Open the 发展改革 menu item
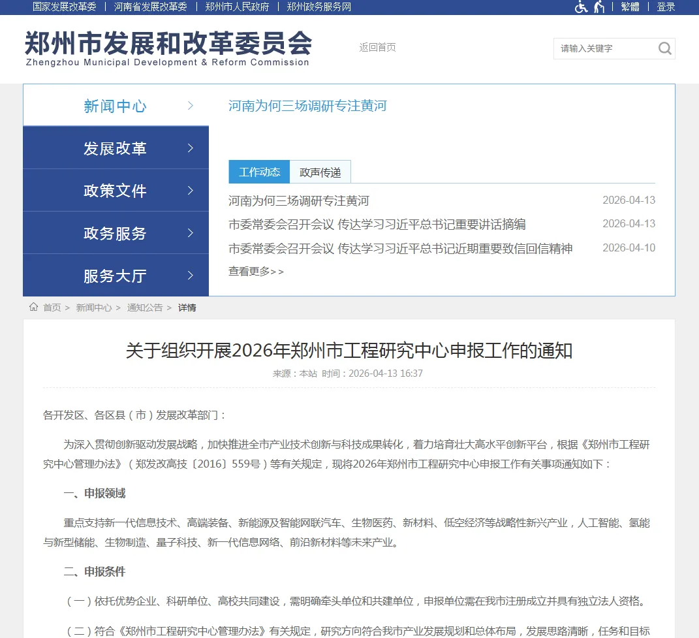 (x=116, y=148)
